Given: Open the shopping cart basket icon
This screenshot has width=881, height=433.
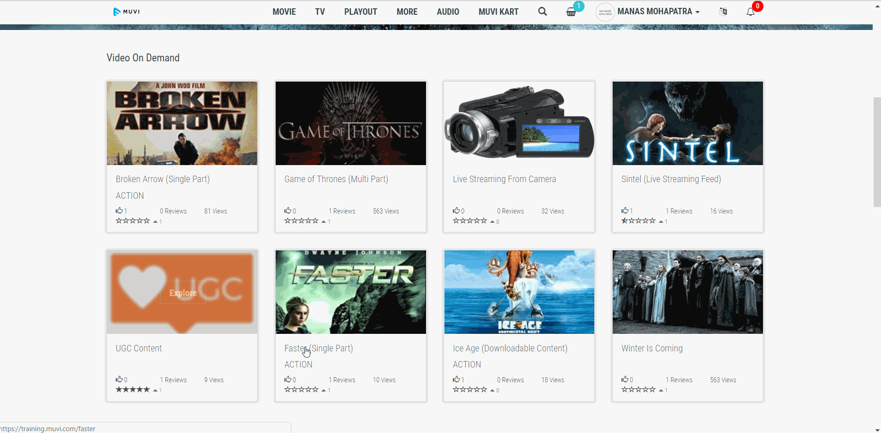Looking at the screenshot, I should 571,12.
